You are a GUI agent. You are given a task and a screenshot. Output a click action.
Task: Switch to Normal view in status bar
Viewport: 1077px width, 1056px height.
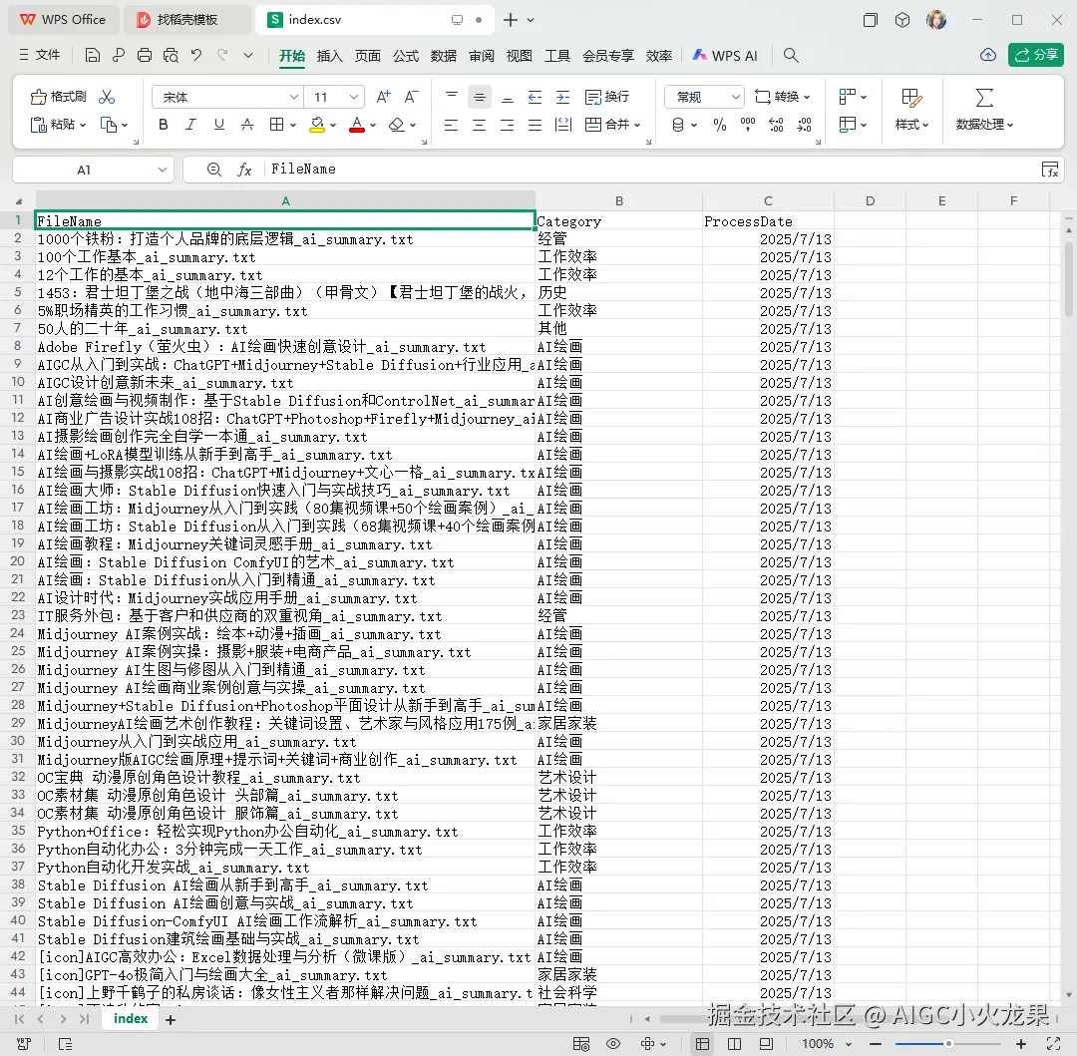(702, 1044)
